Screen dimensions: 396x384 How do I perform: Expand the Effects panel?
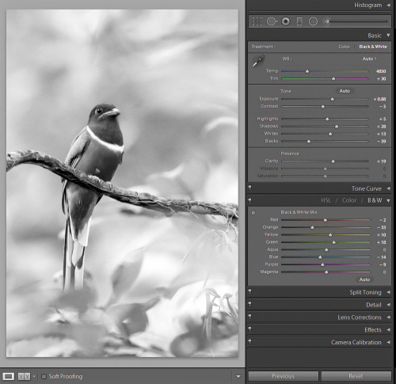(388, 329)
